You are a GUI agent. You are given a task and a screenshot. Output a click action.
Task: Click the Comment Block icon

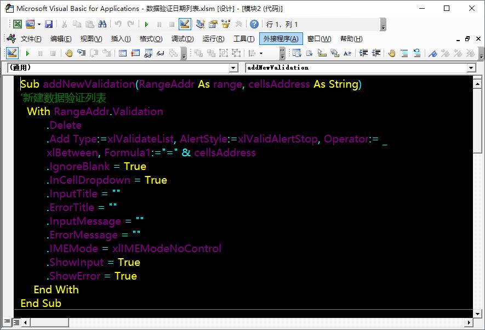tap(404, 53)
